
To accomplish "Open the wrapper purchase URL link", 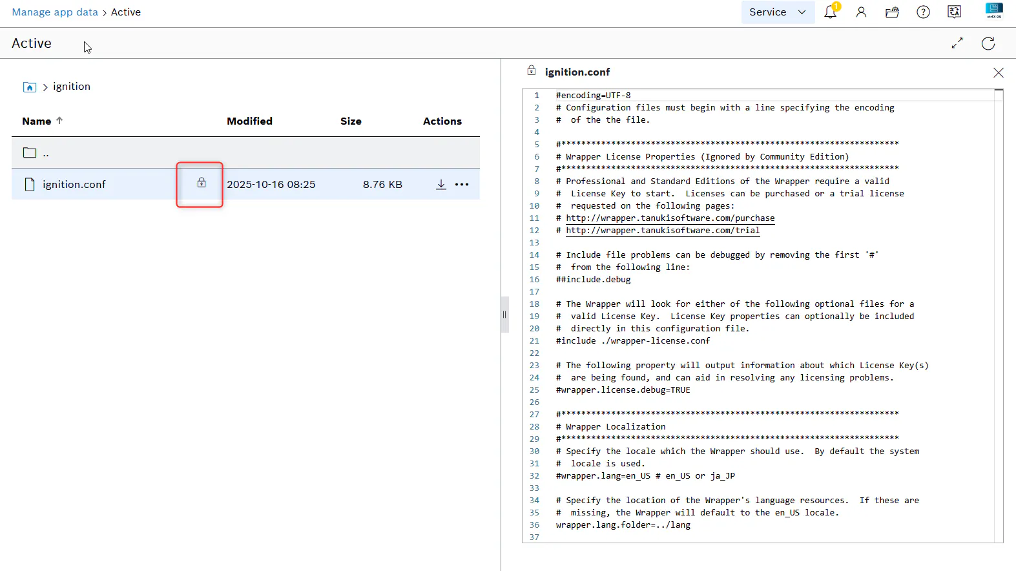I will tap(670, 218).
